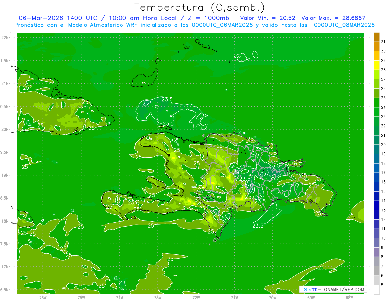Pick legend swatch between 23 and 24
392x302 pixels.
pyautogui.click(x=377, y=112)
